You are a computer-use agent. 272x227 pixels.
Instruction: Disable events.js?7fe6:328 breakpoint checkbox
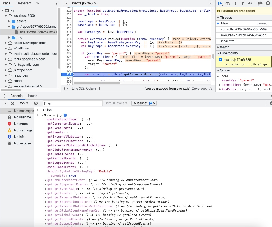[x=220, y=60]
